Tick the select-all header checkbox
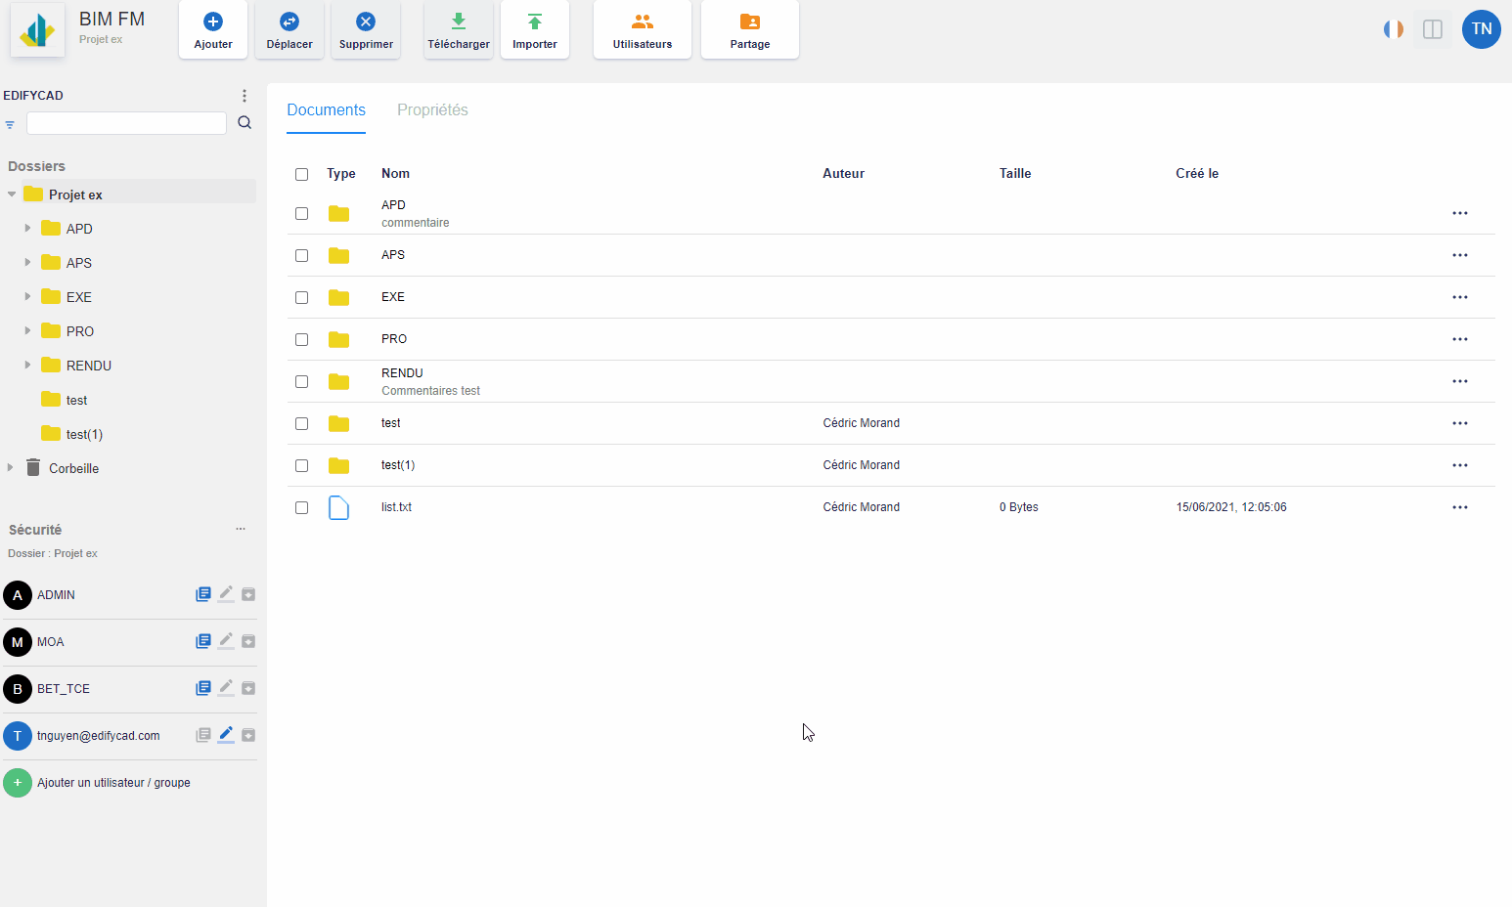 tap(302, 175)
